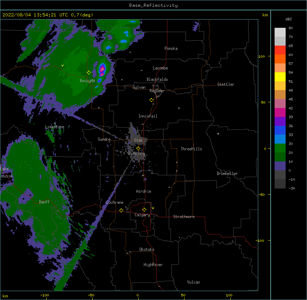Click the ThreeHills label
Viewport: 307px width, 300px height.
point(191,149)
